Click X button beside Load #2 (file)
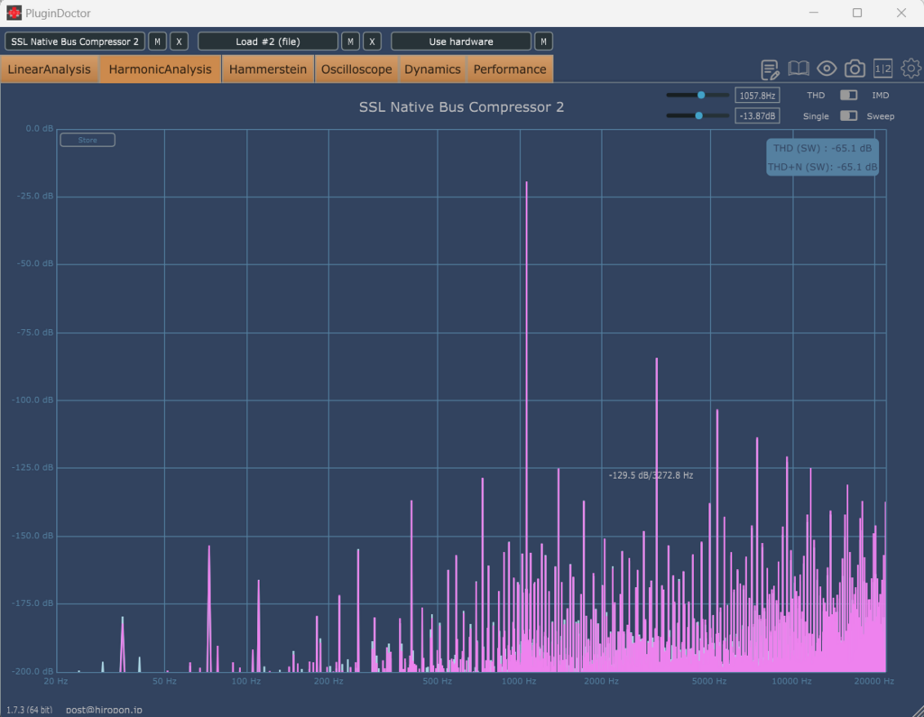This screenshot has height=717, width=924. [x=372, y=41]
